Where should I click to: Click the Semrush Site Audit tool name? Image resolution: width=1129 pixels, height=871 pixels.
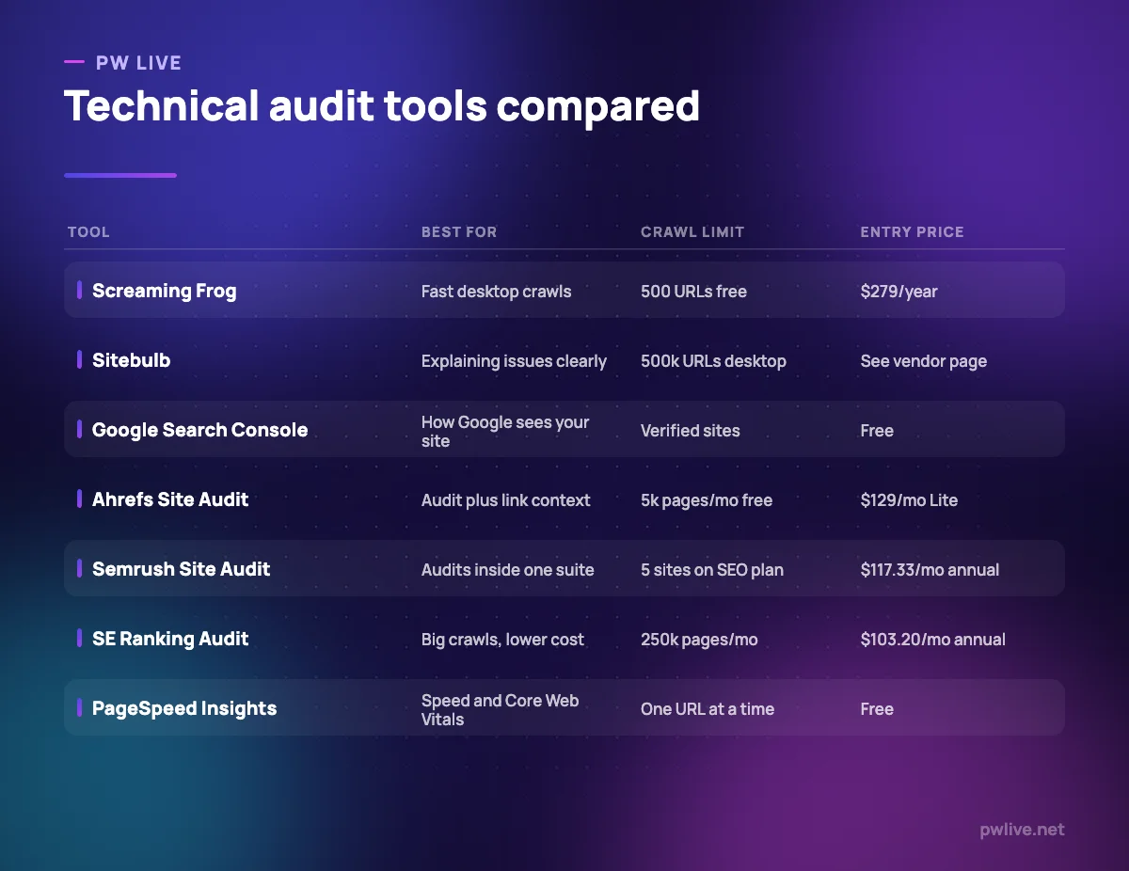[182, 569]
